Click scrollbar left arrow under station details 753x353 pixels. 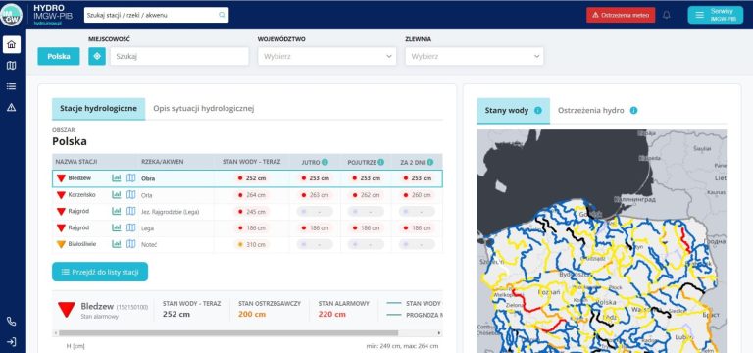pos(55,333)
